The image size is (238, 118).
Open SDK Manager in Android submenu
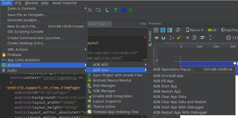117,91
